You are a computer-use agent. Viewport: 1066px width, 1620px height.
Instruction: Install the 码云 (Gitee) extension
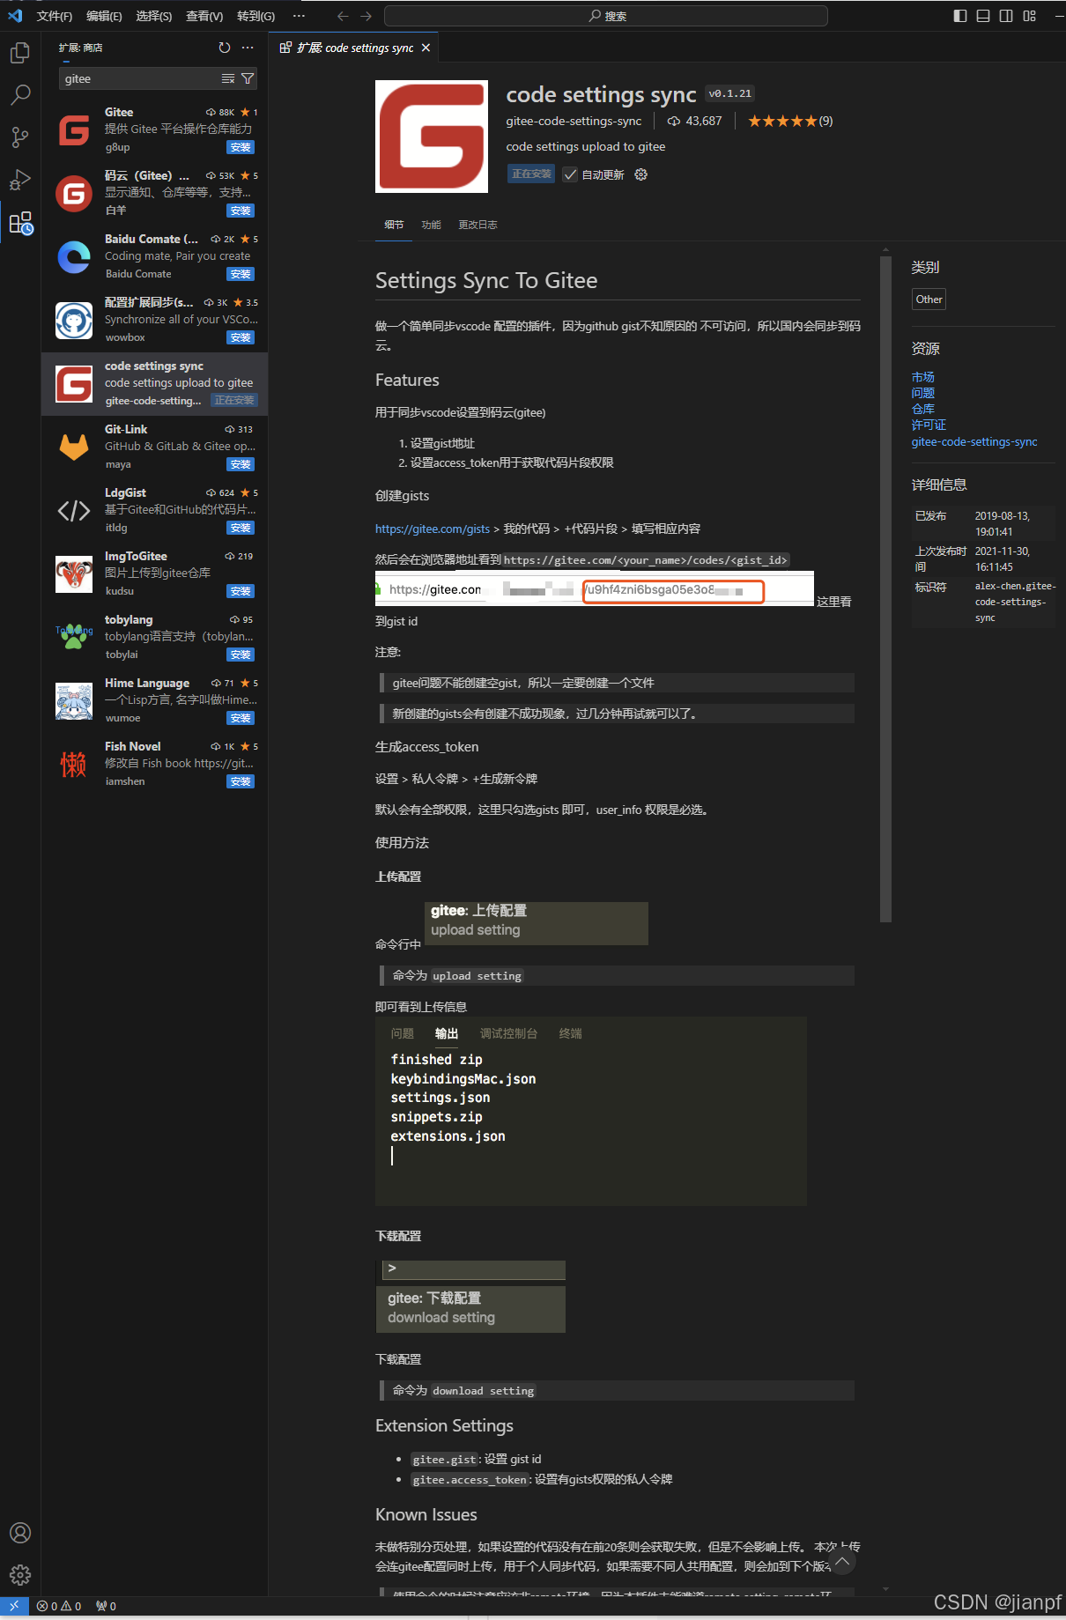241,211
